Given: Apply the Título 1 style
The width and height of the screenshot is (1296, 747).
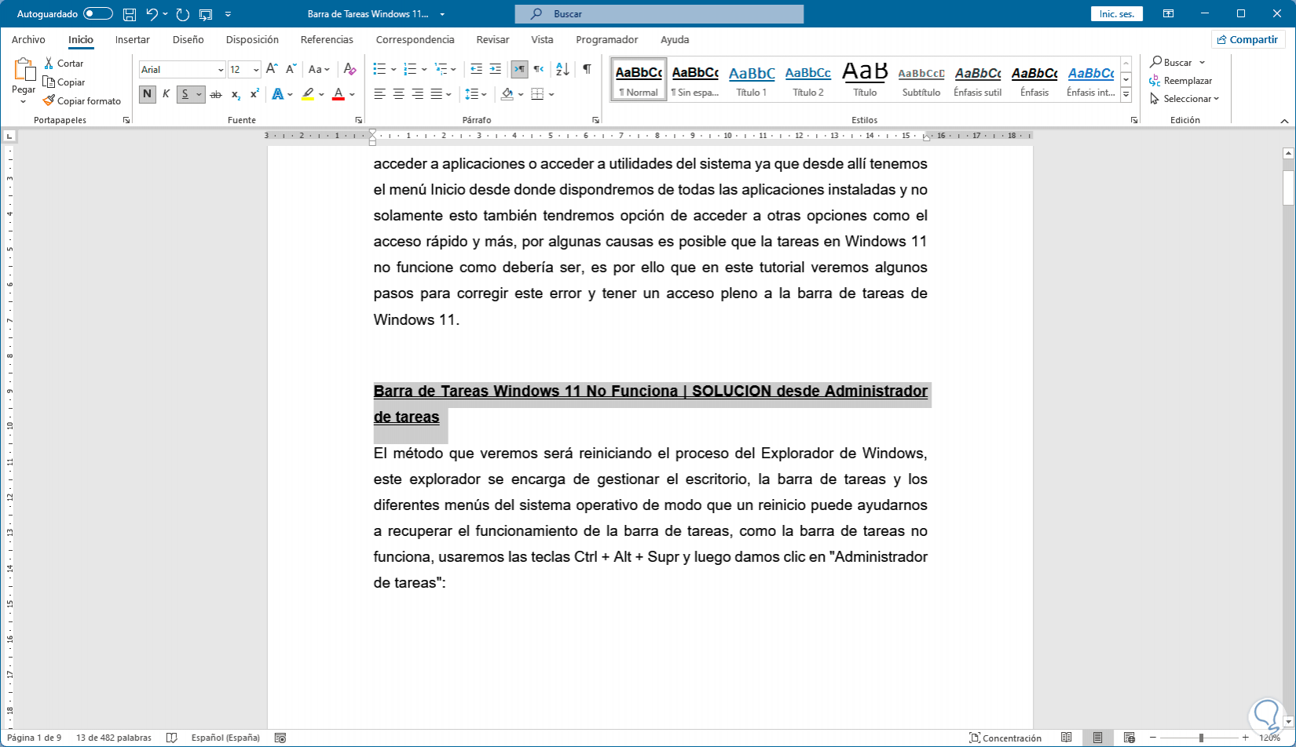Looking at the screenshot, I should click(x=752, y=79).
